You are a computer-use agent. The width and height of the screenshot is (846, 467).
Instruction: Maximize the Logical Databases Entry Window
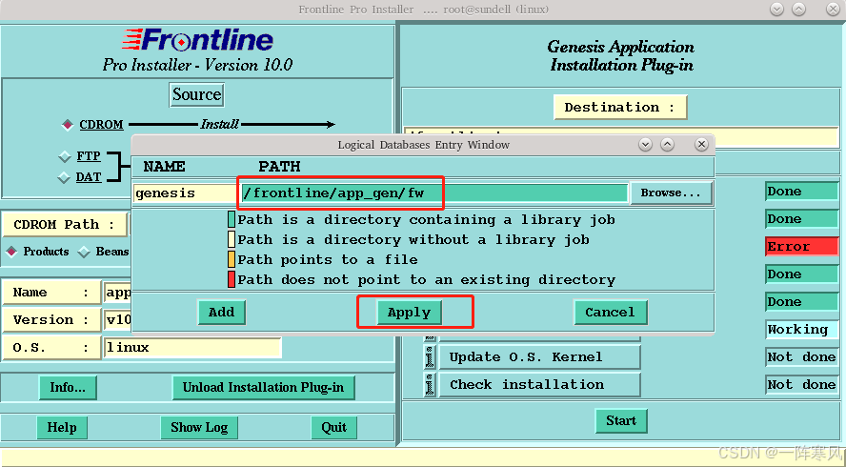pyautogui.click(x=668, y=145)
